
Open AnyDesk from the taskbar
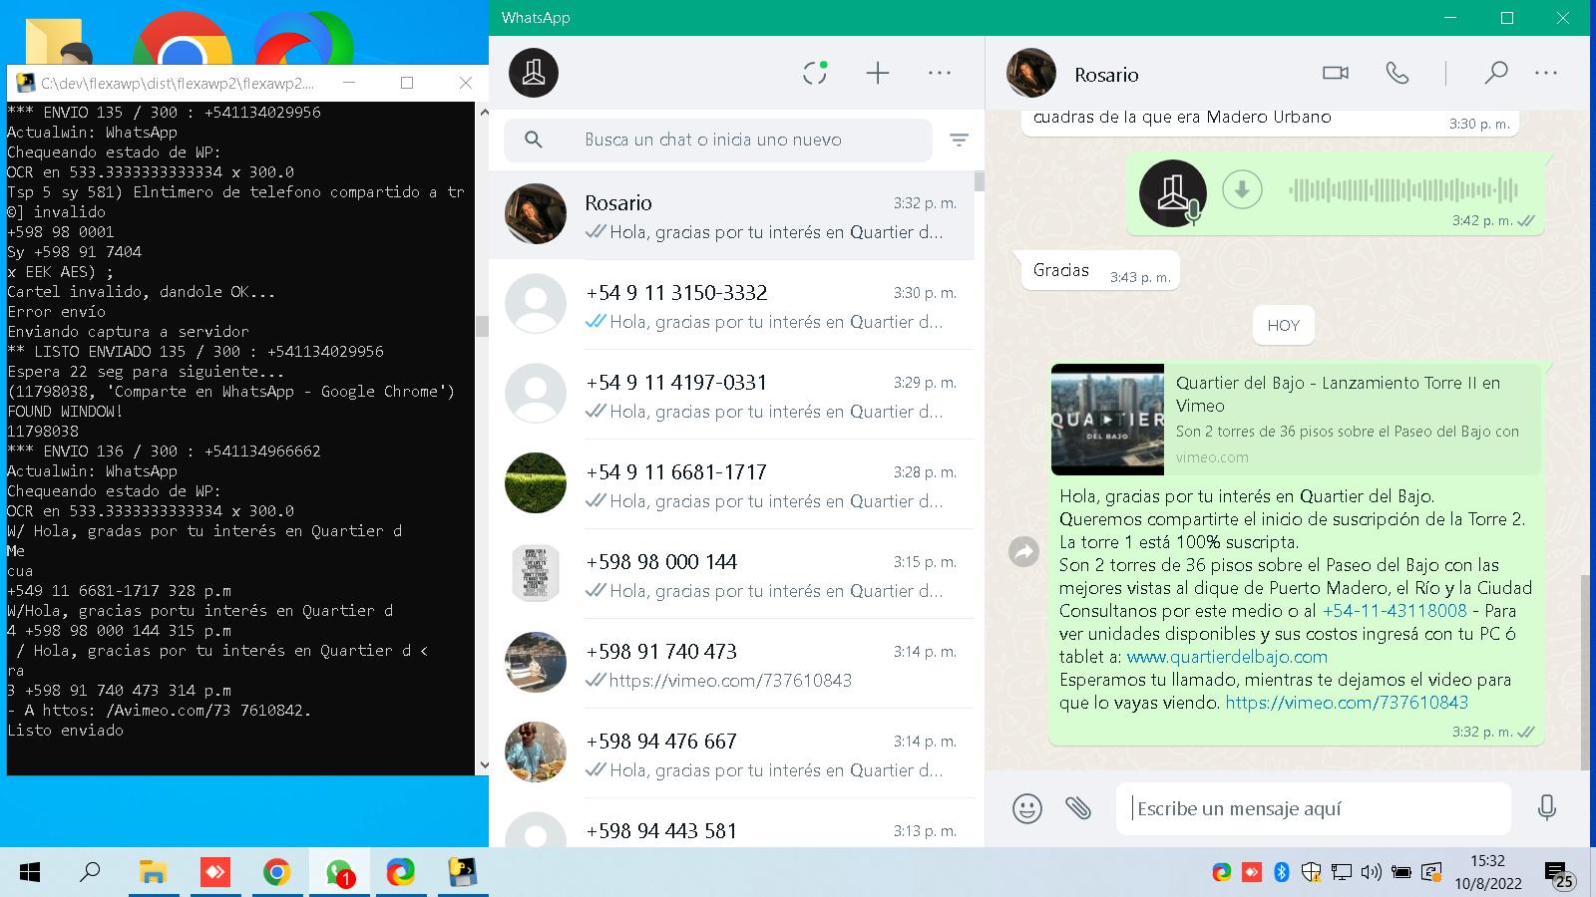[214, 873]
